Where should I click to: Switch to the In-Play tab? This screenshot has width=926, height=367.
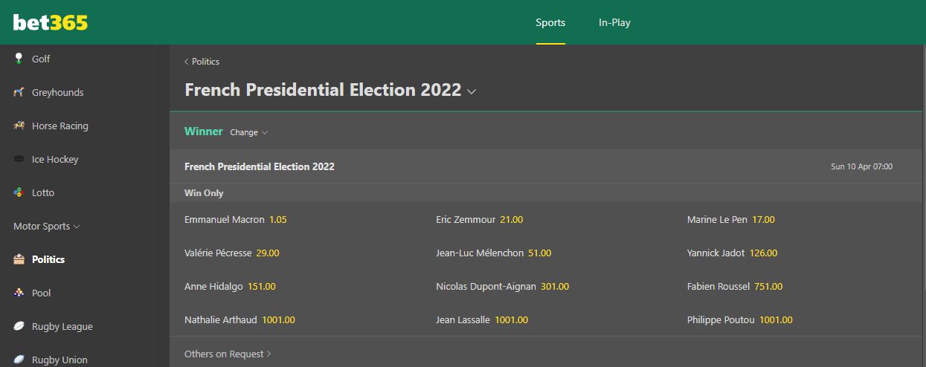point(614,22)
